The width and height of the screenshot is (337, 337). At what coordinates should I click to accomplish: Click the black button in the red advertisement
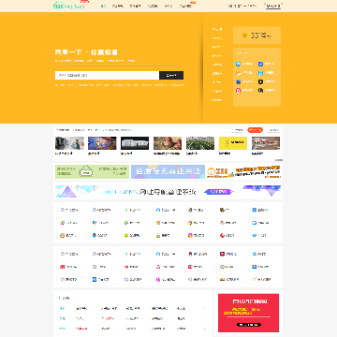tap(249, 325)
